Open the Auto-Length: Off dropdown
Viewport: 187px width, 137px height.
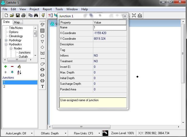click(32, 133)
